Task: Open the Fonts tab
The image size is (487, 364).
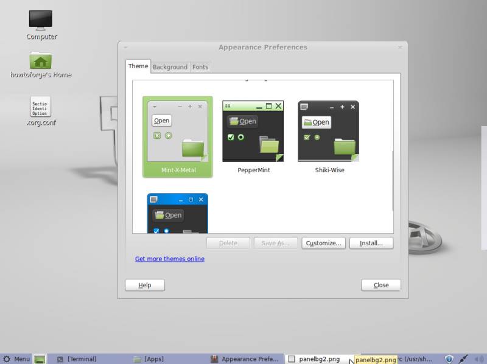Action: coord(200,67)
